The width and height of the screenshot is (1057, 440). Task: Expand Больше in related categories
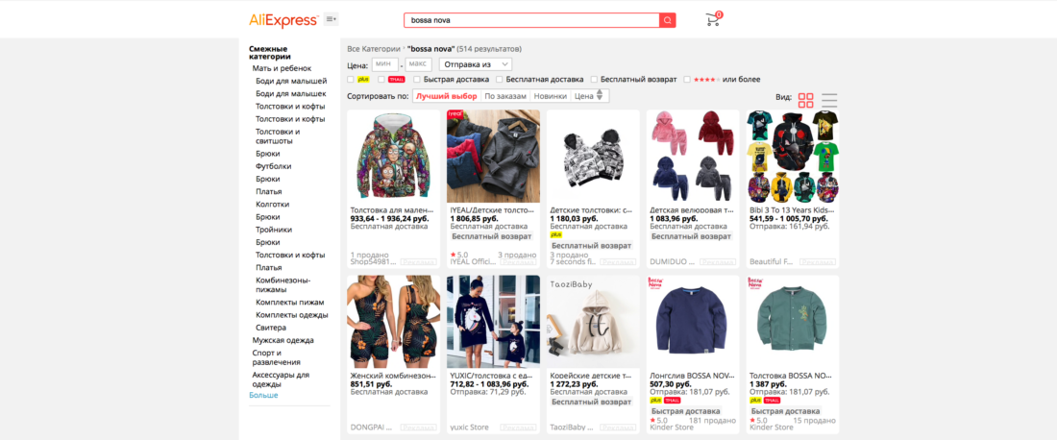[263, 395]
